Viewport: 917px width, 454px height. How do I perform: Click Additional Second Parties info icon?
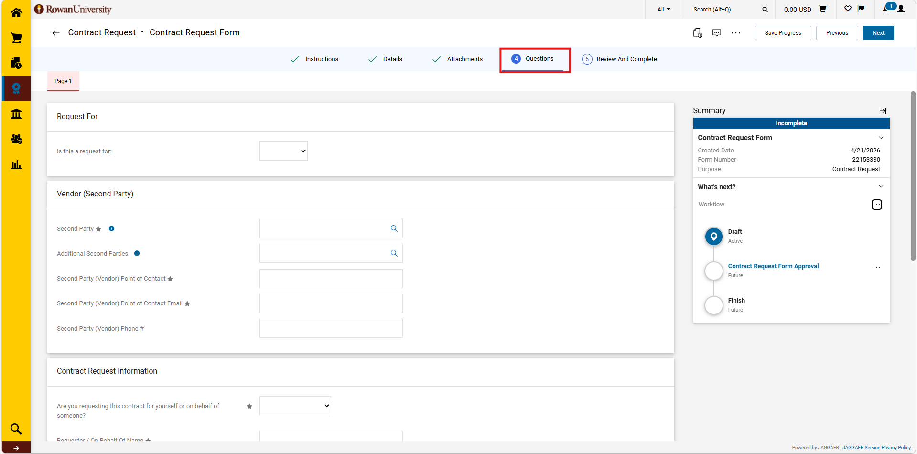137,253
